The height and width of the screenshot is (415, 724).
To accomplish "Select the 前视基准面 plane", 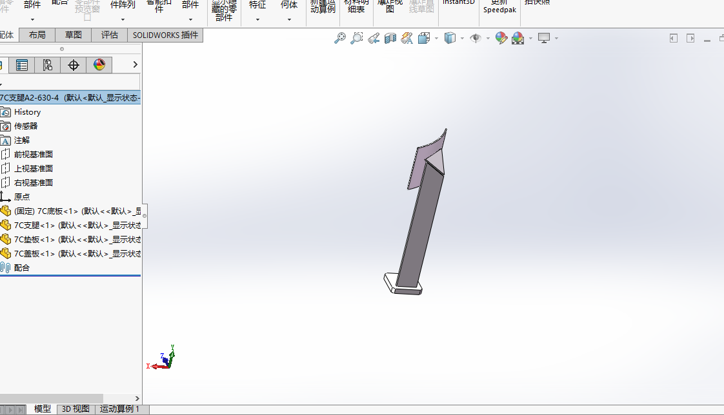I will click(x=34, y=155).
